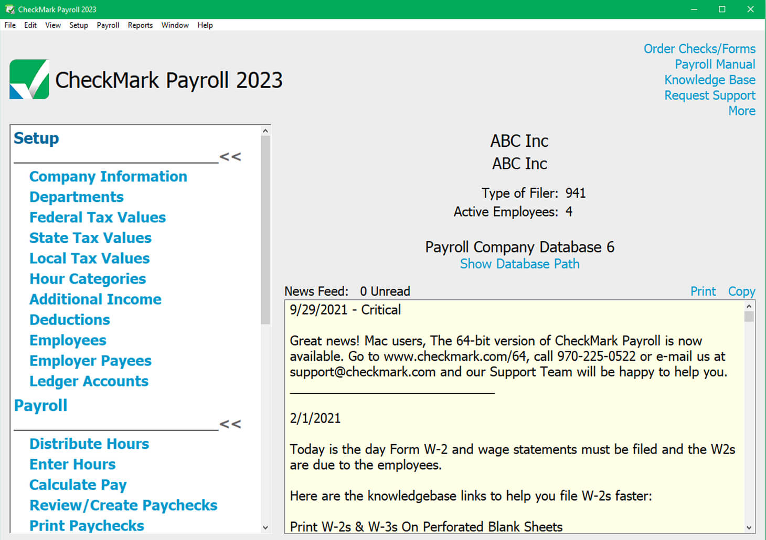Screen dimensions: 766x540
Task: Click the sidebar scroll up arrow
Action: [x=265, y=131]
